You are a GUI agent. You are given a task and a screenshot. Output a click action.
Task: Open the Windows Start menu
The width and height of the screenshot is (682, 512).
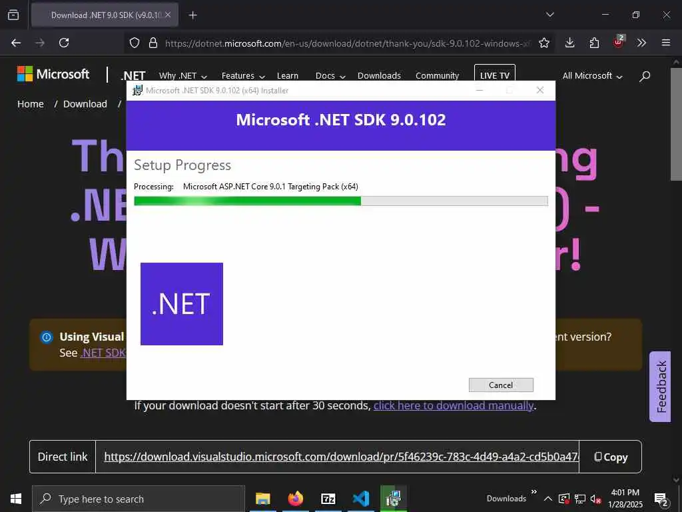click(16, 499)
